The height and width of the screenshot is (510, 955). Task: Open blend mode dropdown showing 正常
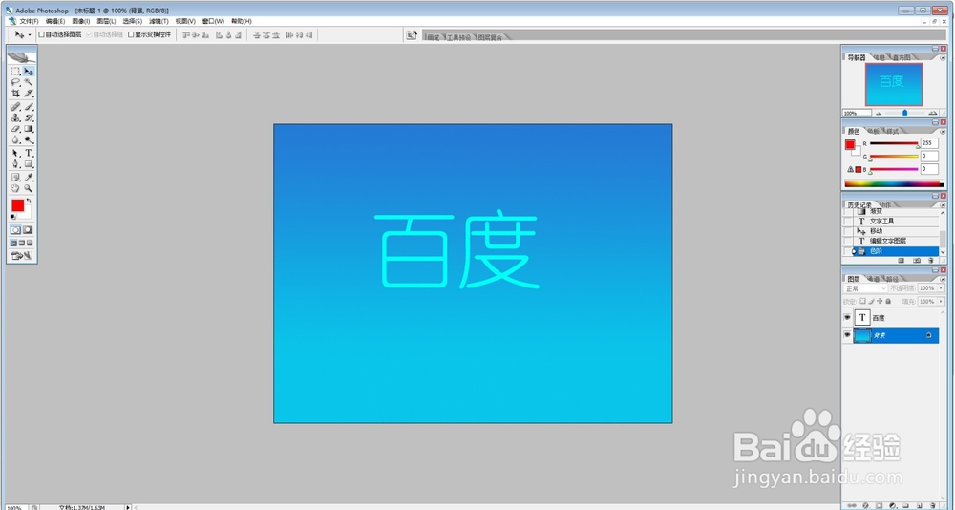click(x=865, y=288)
